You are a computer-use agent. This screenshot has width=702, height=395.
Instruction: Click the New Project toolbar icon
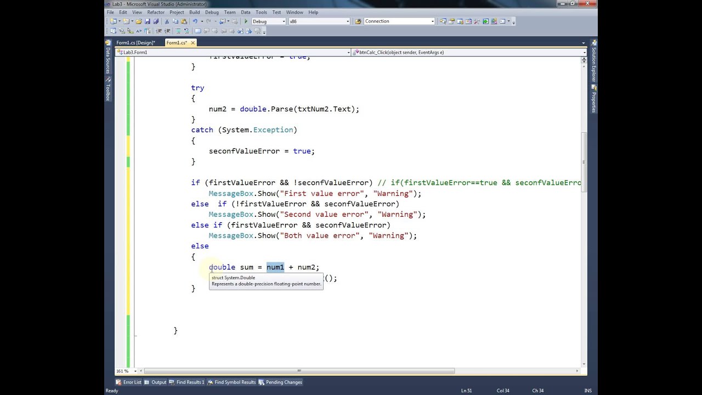pos(113,21)
